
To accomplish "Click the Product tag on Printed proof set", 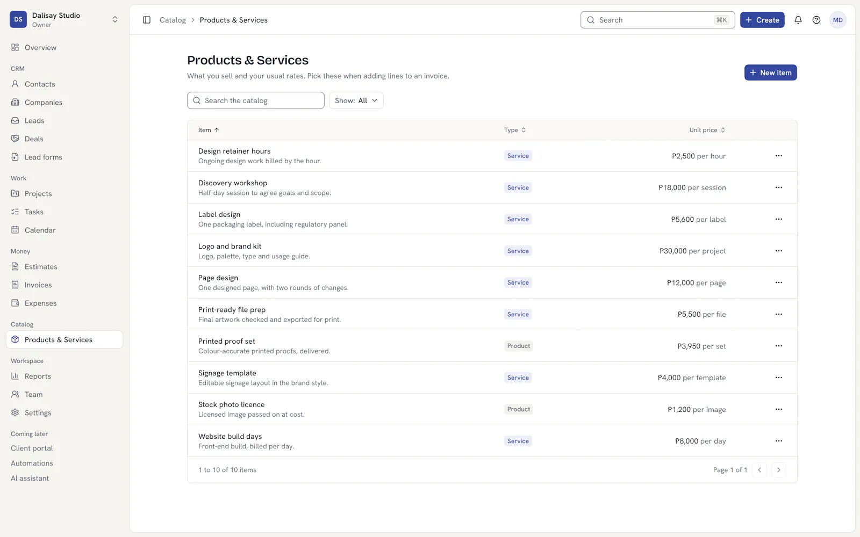I will tap(519, 346).
